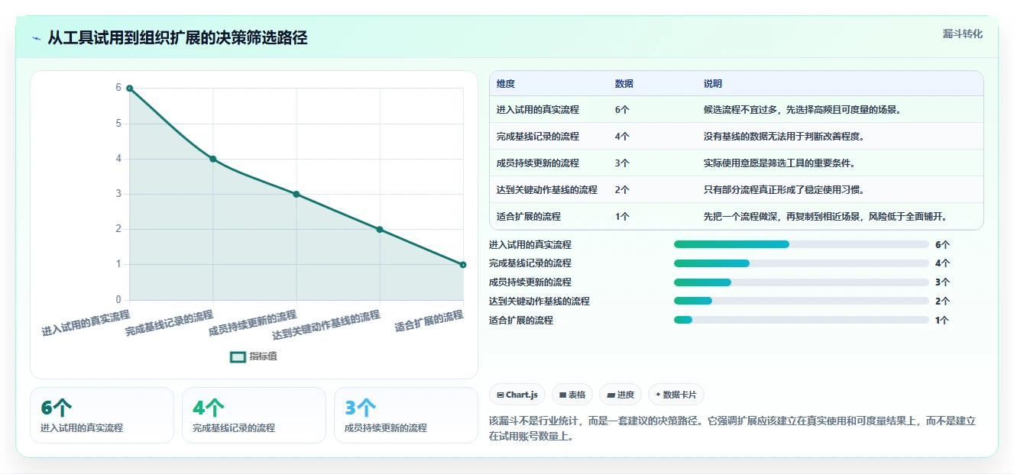Viewport: 1014px width, 474px height.
Task: Click the chart data point at value 2
Action: click(380, 229)
